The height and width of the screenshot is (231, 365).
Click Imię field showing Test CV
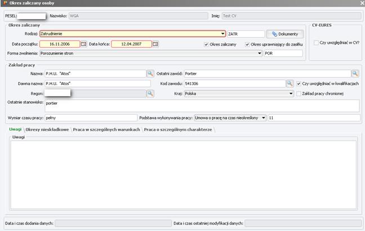(x=291, y=16)
